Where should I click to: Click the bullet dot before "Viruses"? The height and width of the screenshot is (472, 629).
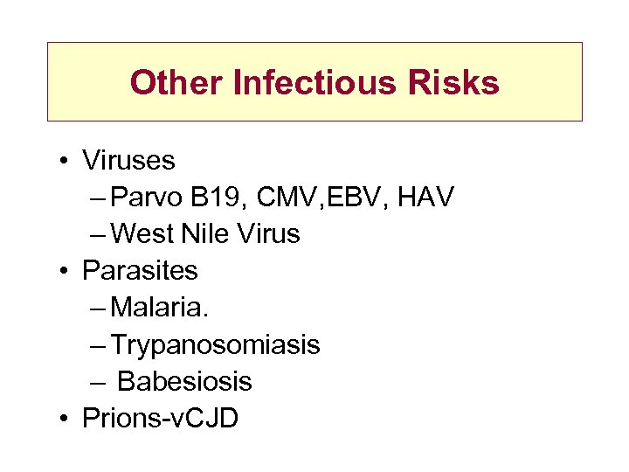pos(65,162)
